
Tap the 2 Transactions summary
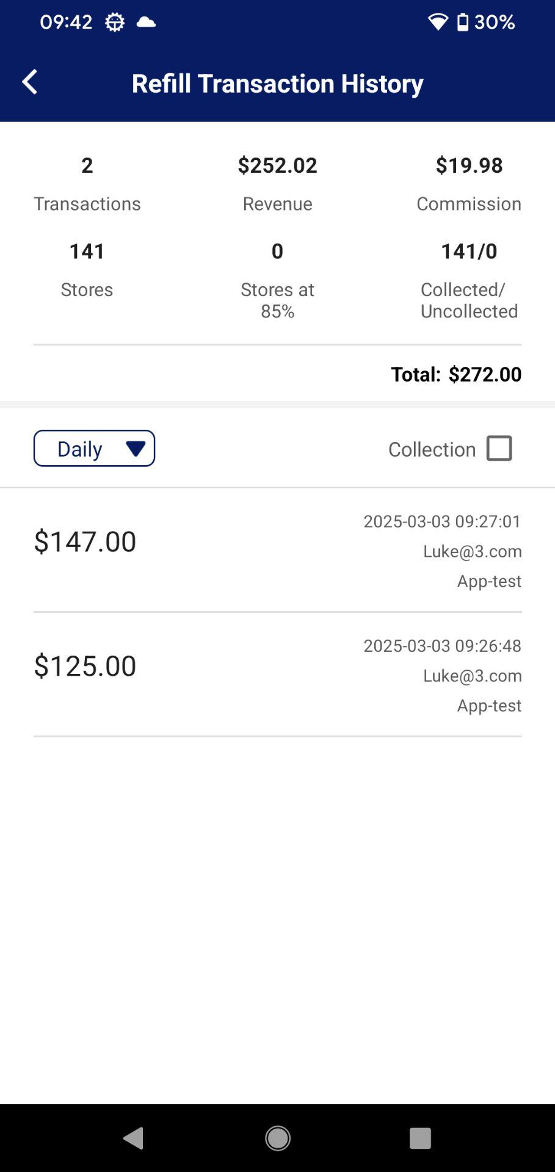[x=87, y=183]
